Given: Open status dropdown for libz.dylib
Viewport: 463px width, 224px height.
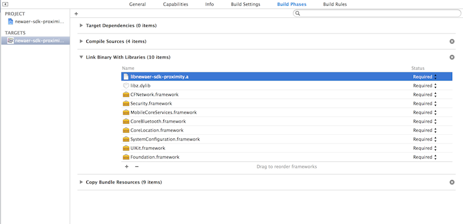Looking at the screenshot, I should [425, 86].
